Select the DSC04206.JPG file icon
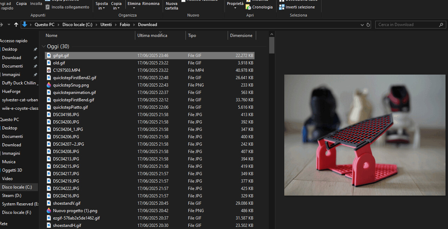The height and width of the screenshot is (229, 448). coord(49,137)
